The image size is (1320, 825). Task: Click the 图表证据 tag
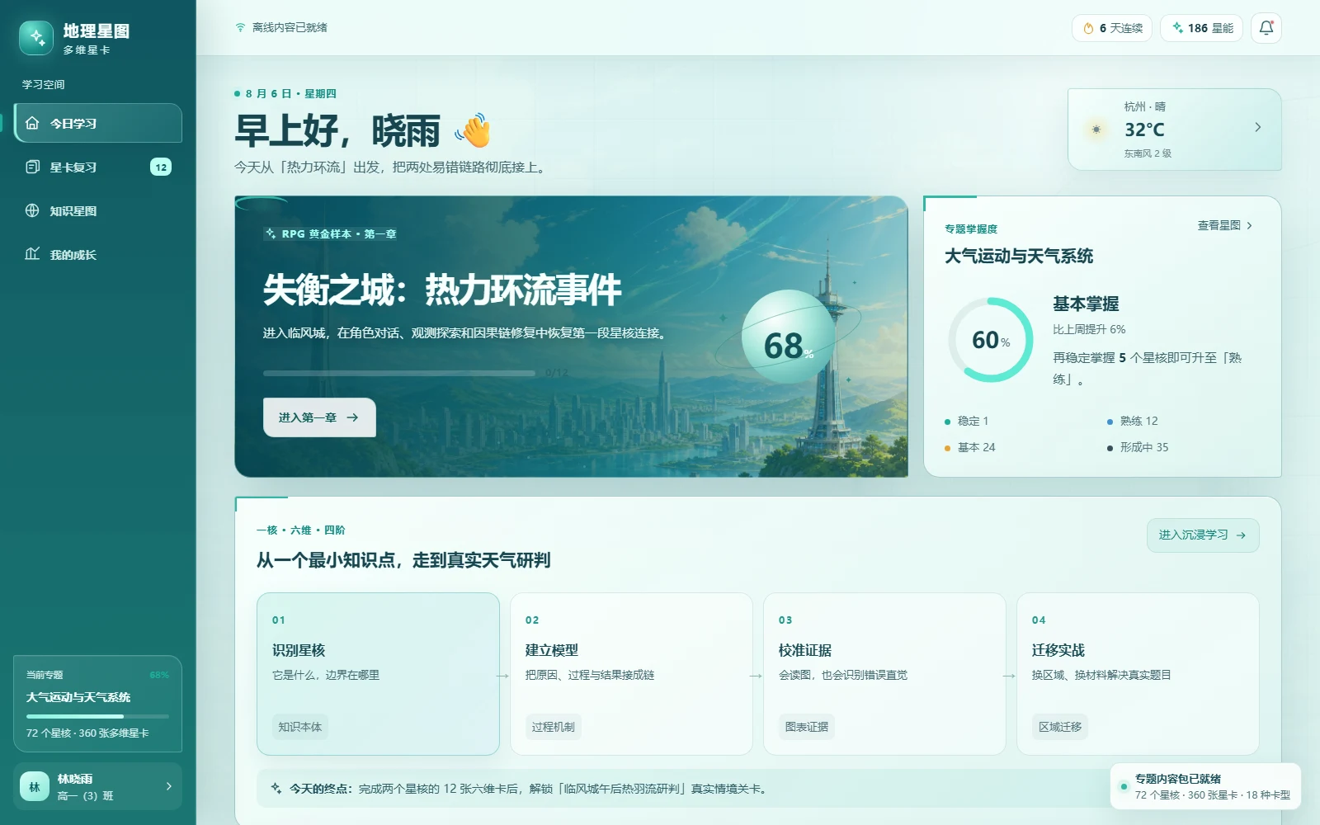(807, 727)
